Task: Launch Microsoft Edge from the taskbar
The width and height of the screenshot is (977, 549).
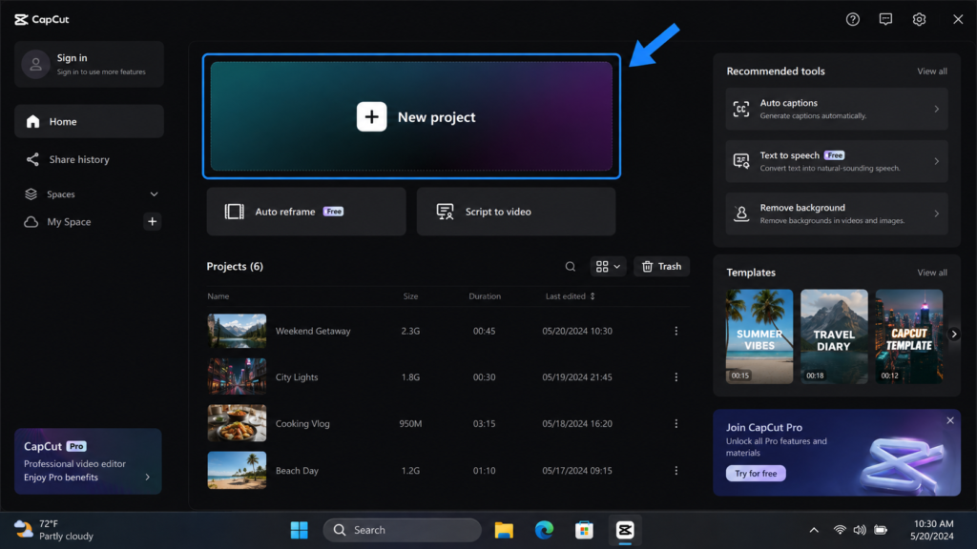Action: [x=544, y=530]
